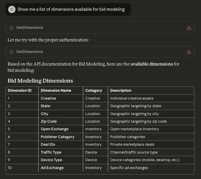Select the 'Device Type' dimension name cell
This screenshot has width=201, height=179.
(x=61, y=160)
